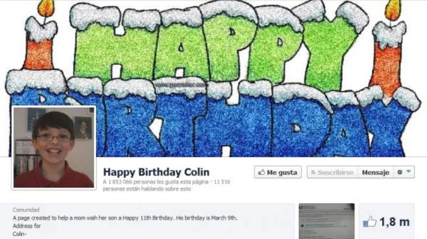Viewport: 427px width, 239px height.
Task: Click the Suscribirse button
Action: pyautogui.click(x=332, y=172)
